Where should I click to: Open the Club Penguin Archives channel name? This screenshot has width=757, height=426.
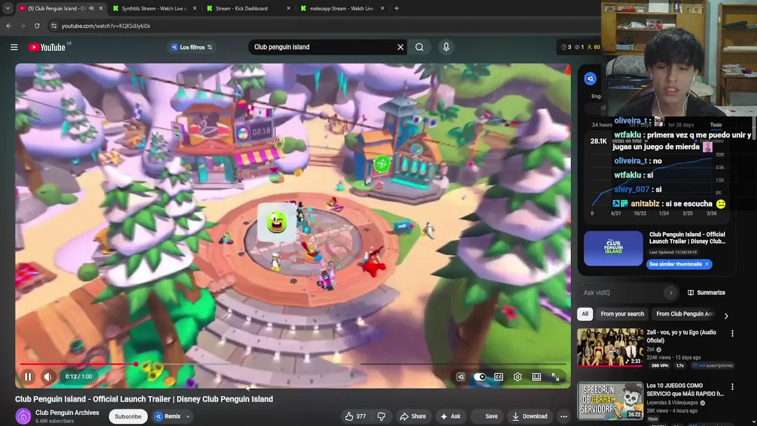(x=67, y=412)
